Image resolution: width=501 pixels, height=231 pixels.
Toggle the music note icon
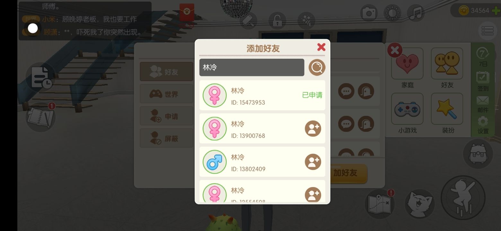coord(416,13)
